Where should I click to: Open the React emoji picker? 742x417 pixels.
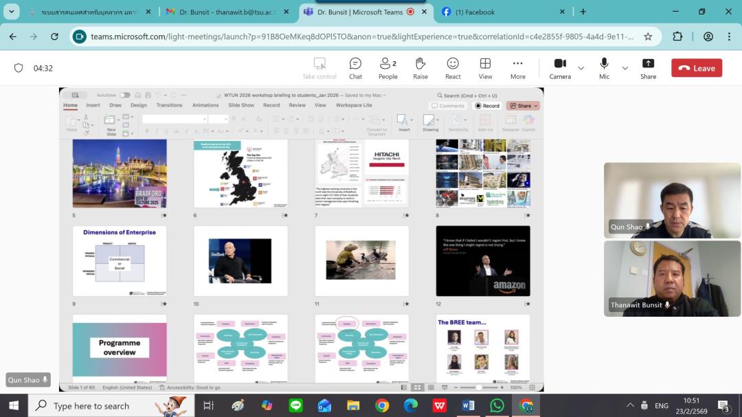click(x=453, y=68)
